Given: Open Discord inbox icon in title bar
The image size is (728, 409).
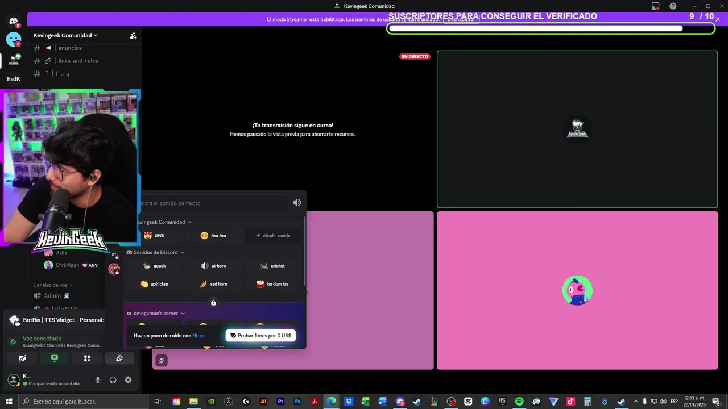Looking at the screenshot, I should [x=656, y=6].
